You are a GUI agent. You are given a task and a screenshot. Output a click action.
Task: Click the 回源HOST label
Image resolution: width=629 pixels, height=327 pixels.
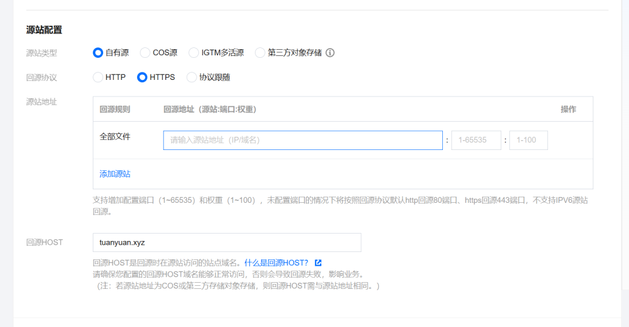coord(44,242)
